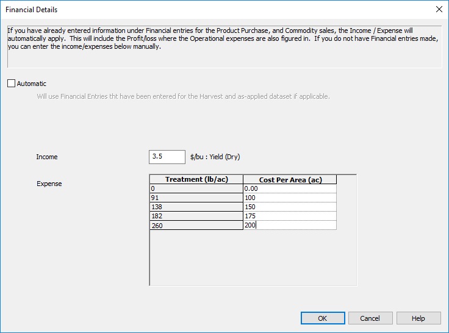Select the treatment cell with value 0

coord(196,189)
